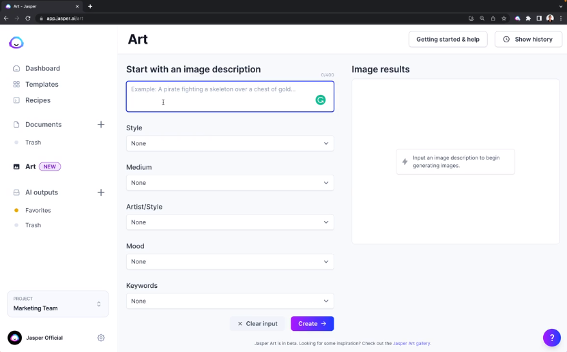Toggle browser side panel icon
Viewport: 567px width, 352px height.
[539, 18]
